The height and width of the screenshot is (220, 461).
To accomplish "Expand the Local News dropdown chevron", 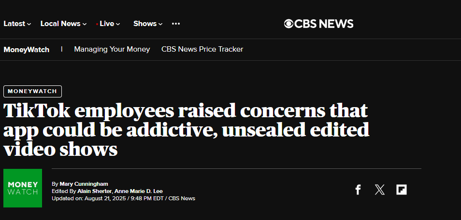I will 85,24.
